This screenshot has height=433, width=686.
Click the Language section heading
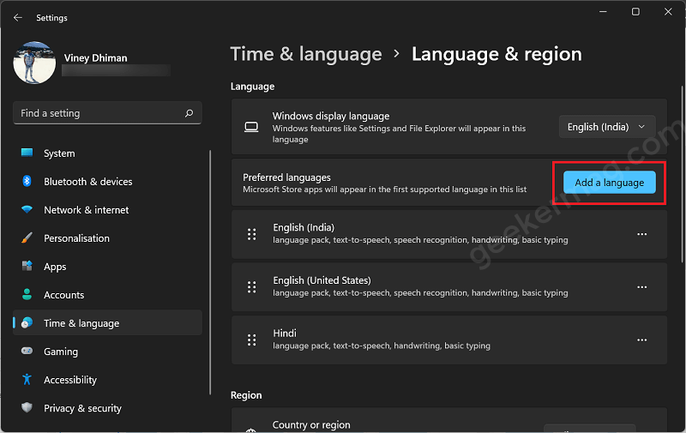point(252,87)
